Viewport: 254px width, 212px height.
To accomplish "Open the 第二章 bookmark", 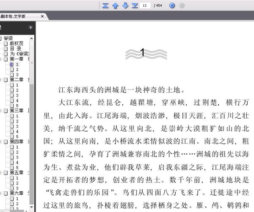I will [17, 80].
